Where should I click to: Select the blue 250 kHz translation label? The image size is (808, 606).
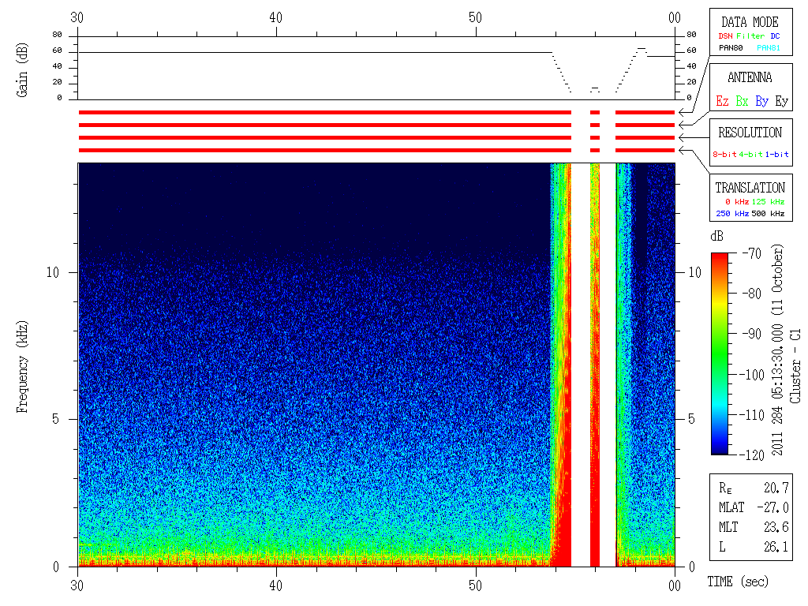coord(732,213)
